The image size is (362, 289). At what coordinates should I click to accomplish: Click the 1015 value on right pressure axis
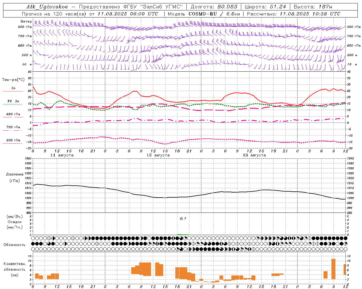(351, 183)
